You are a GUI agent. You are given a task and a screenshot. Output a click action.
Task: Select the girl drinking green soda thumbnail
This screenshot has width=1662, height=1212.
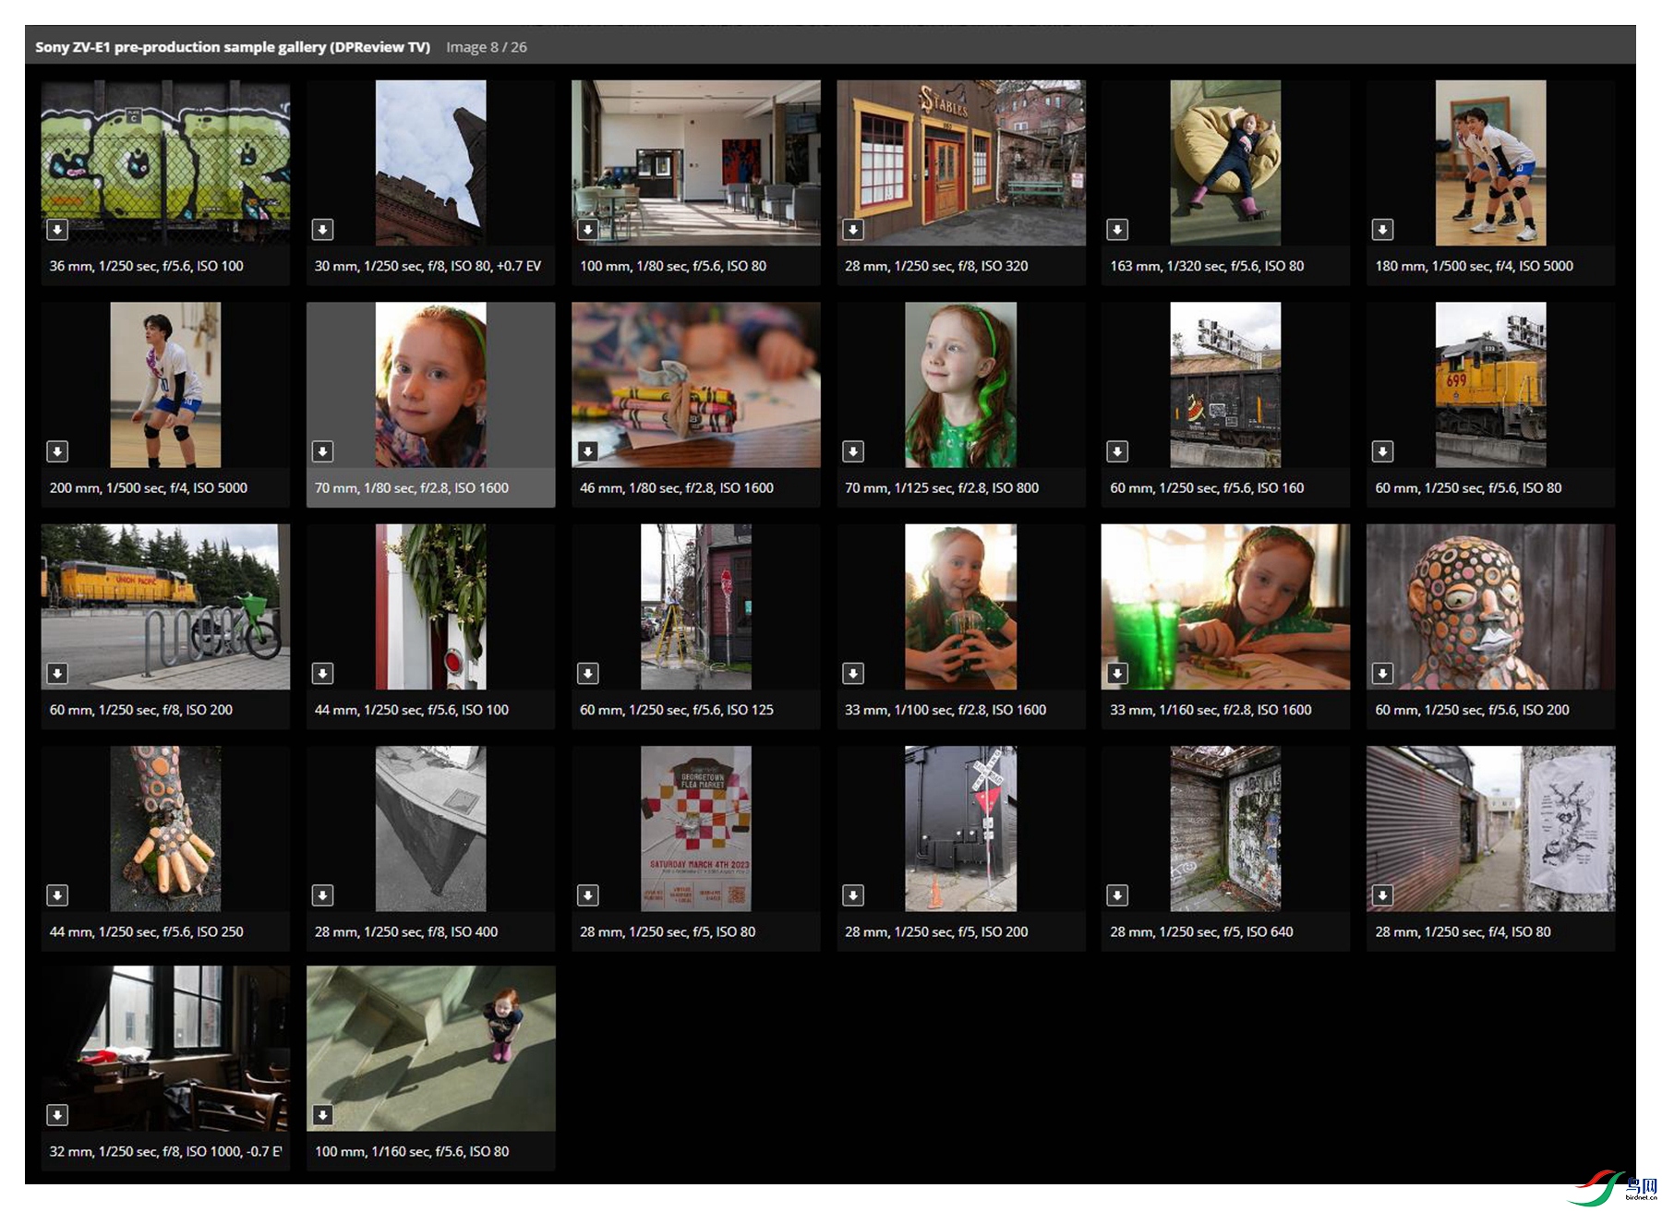tap(960, 606)
